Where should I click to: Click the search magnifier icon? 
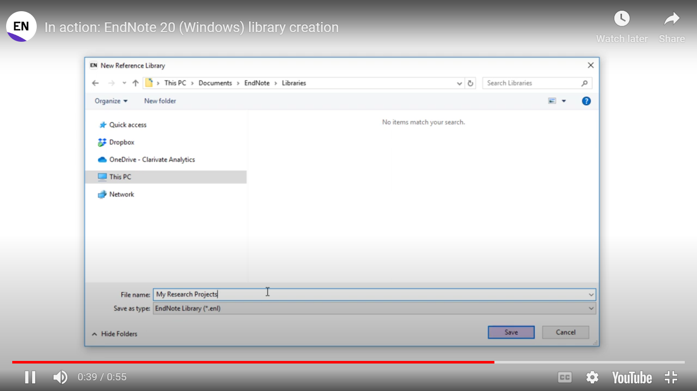coord(585,83)
